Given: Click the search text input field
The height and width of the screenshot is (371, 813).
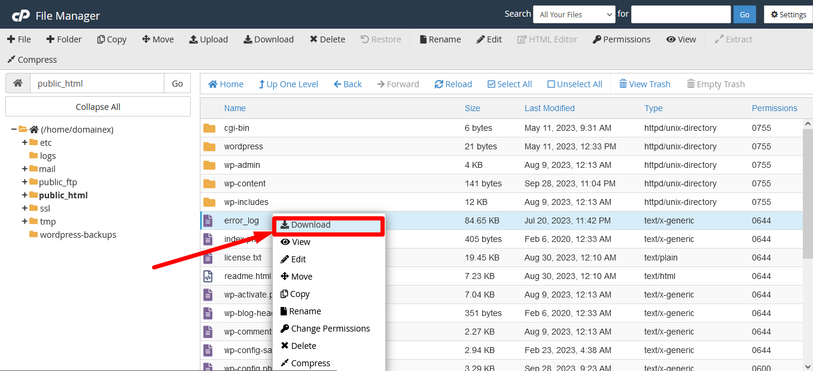Looking at the screenshot, I should pyautogui.click(x=680, y=14).
